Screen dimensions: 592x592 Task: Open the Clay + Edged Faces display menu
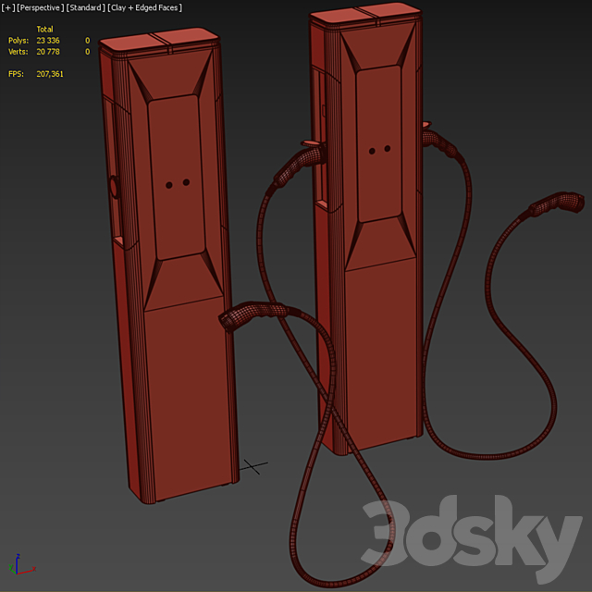[145, 7]
